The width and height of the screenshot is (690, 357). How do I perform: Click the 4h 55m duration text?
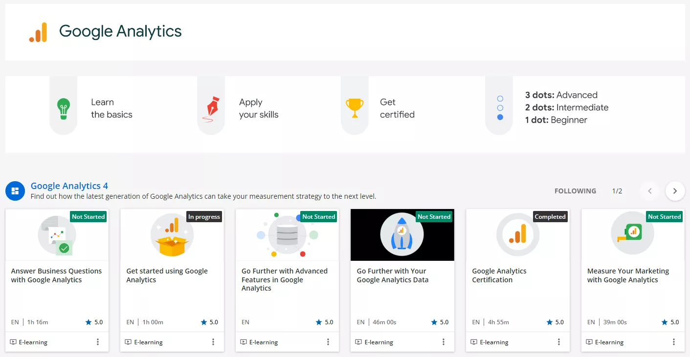pos(498,322)
